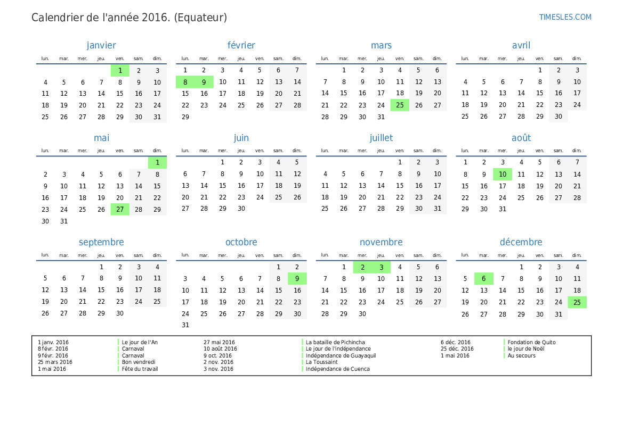Select the janvier month heading
The image size is (623, 440).
[x=101, y=45]
